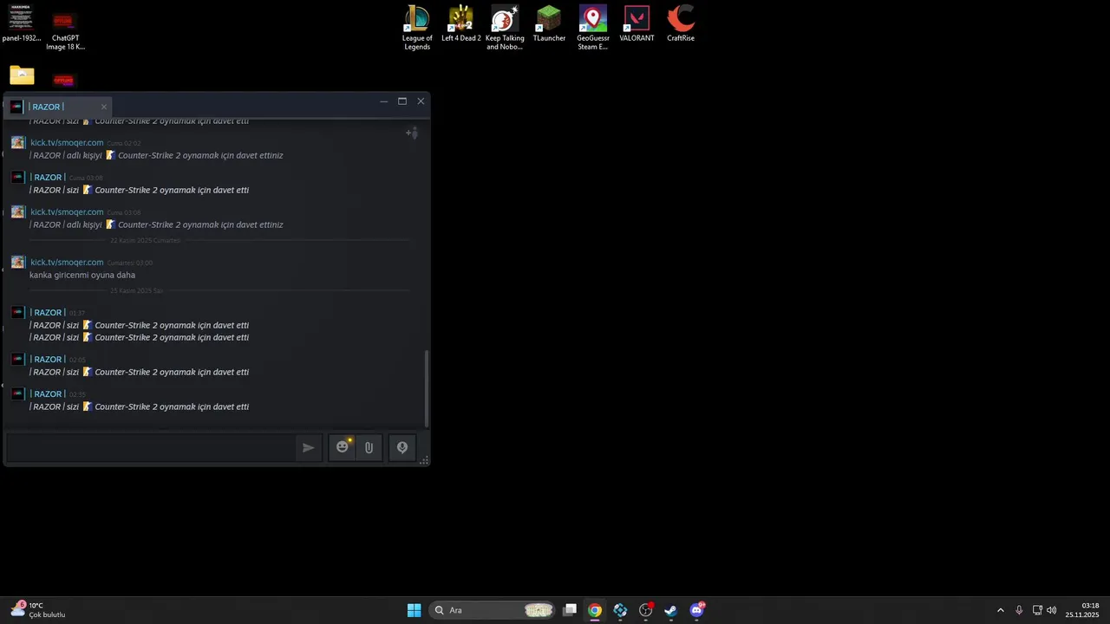The height and width of the screenshot is (624, 1110).
Task: Select the GeoGuessr Steam Edition desktop shortcut
Action: coord(593,28)
